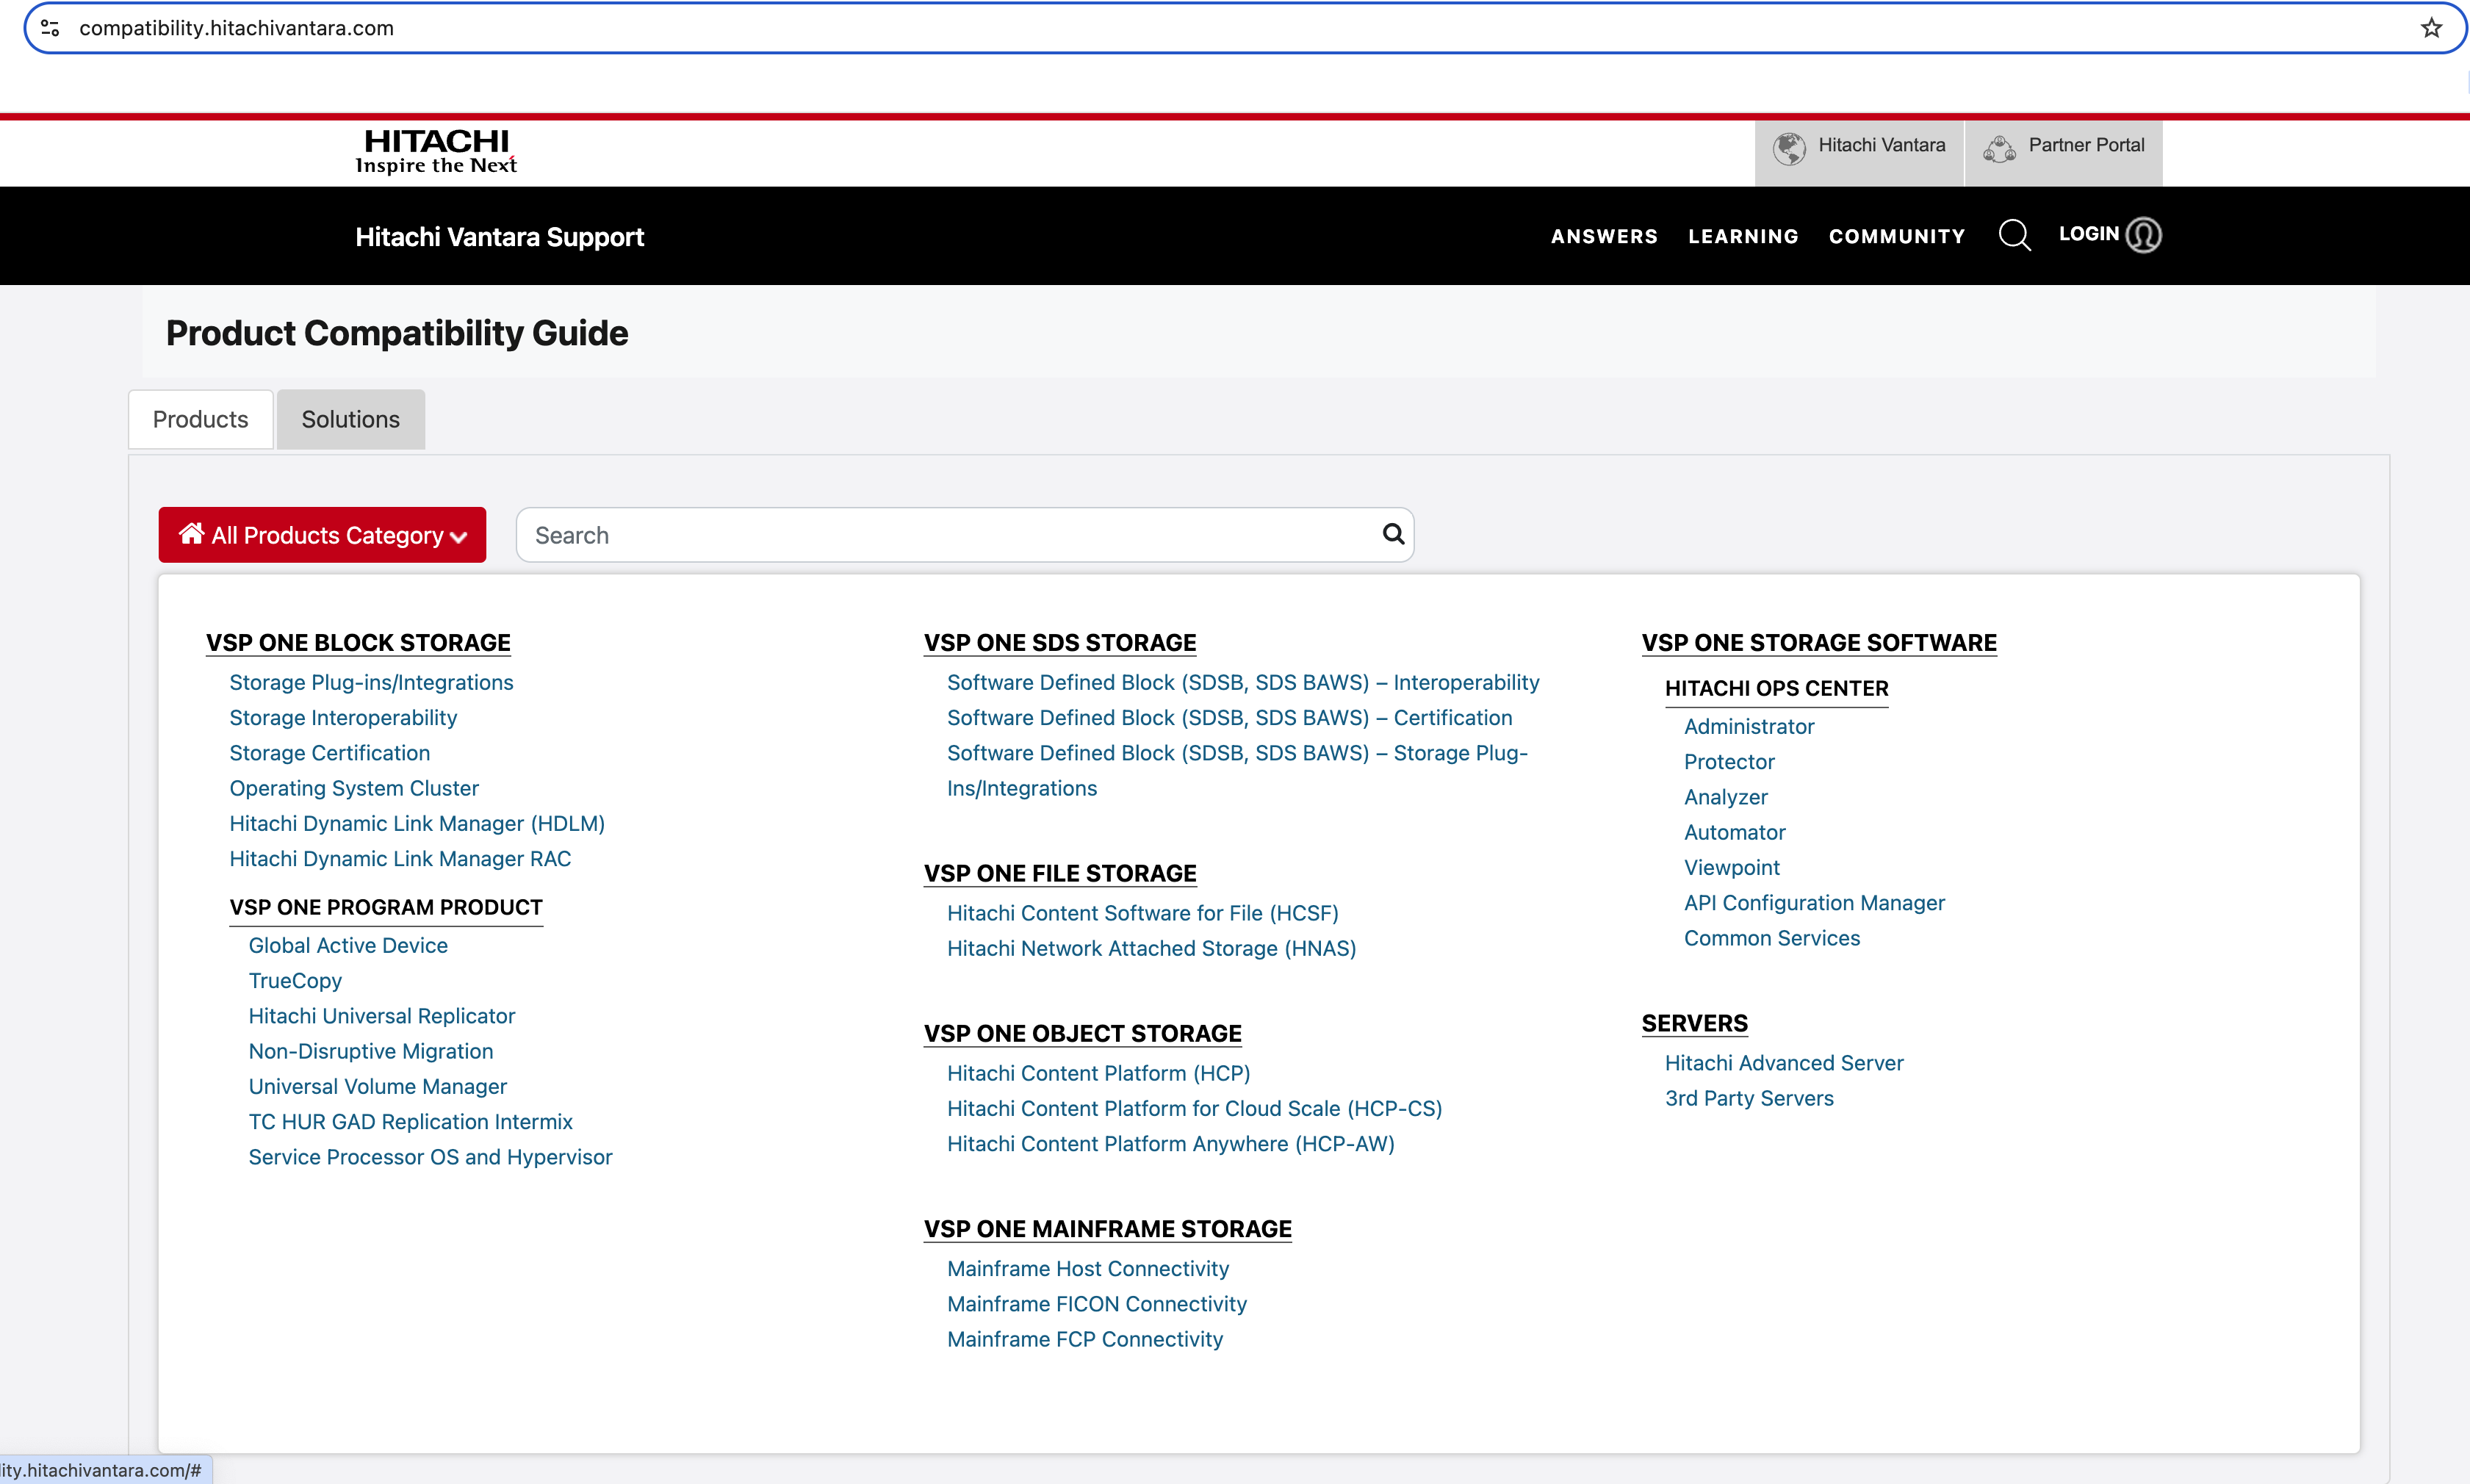Open Software Defined Block Storage Plug-Ins/Integrations link
The height and width of the screenshot is (1484, 2470).
pos(1237,770)
